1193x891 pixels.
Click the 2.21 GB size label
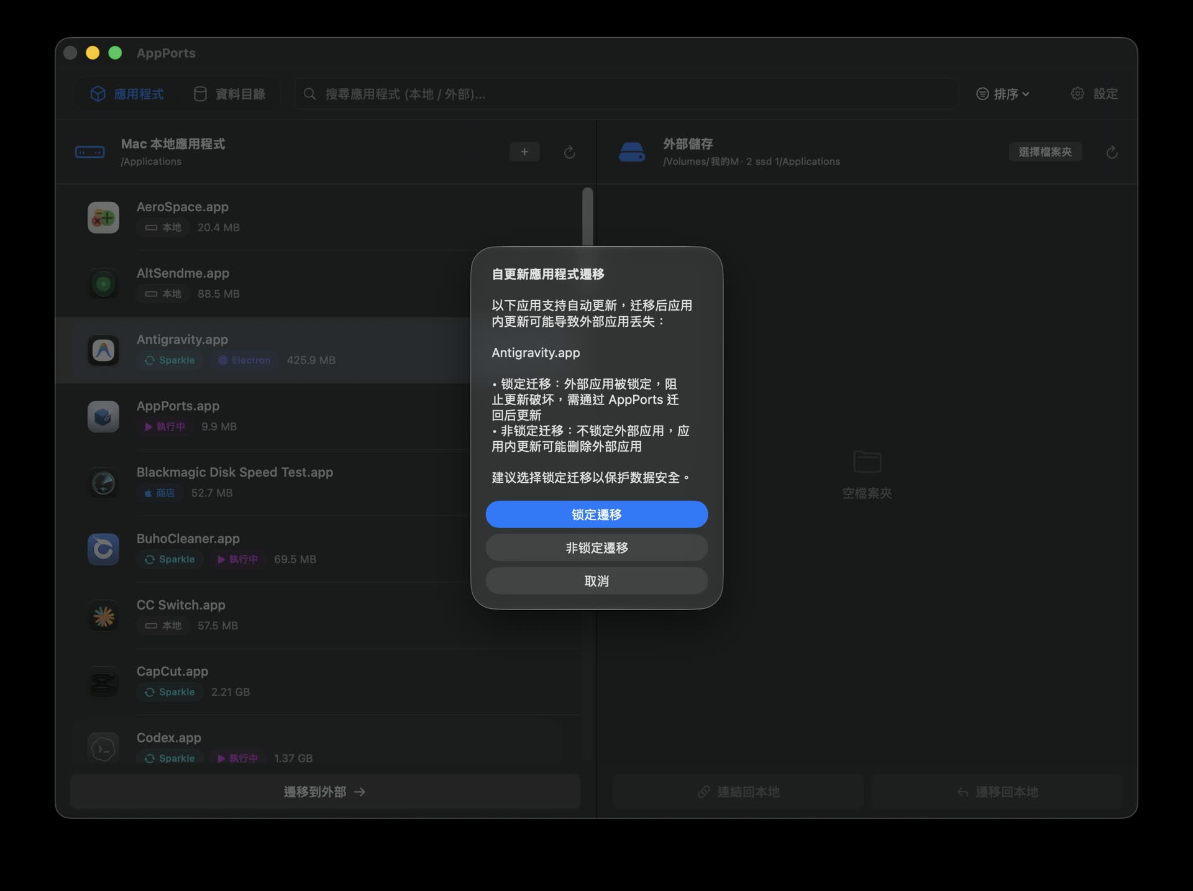(x=231, y=692)
